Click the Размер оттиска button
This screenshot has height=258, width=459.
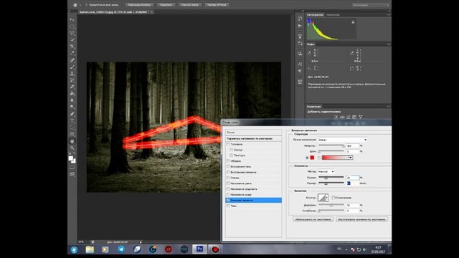click(x=217, y=5)
